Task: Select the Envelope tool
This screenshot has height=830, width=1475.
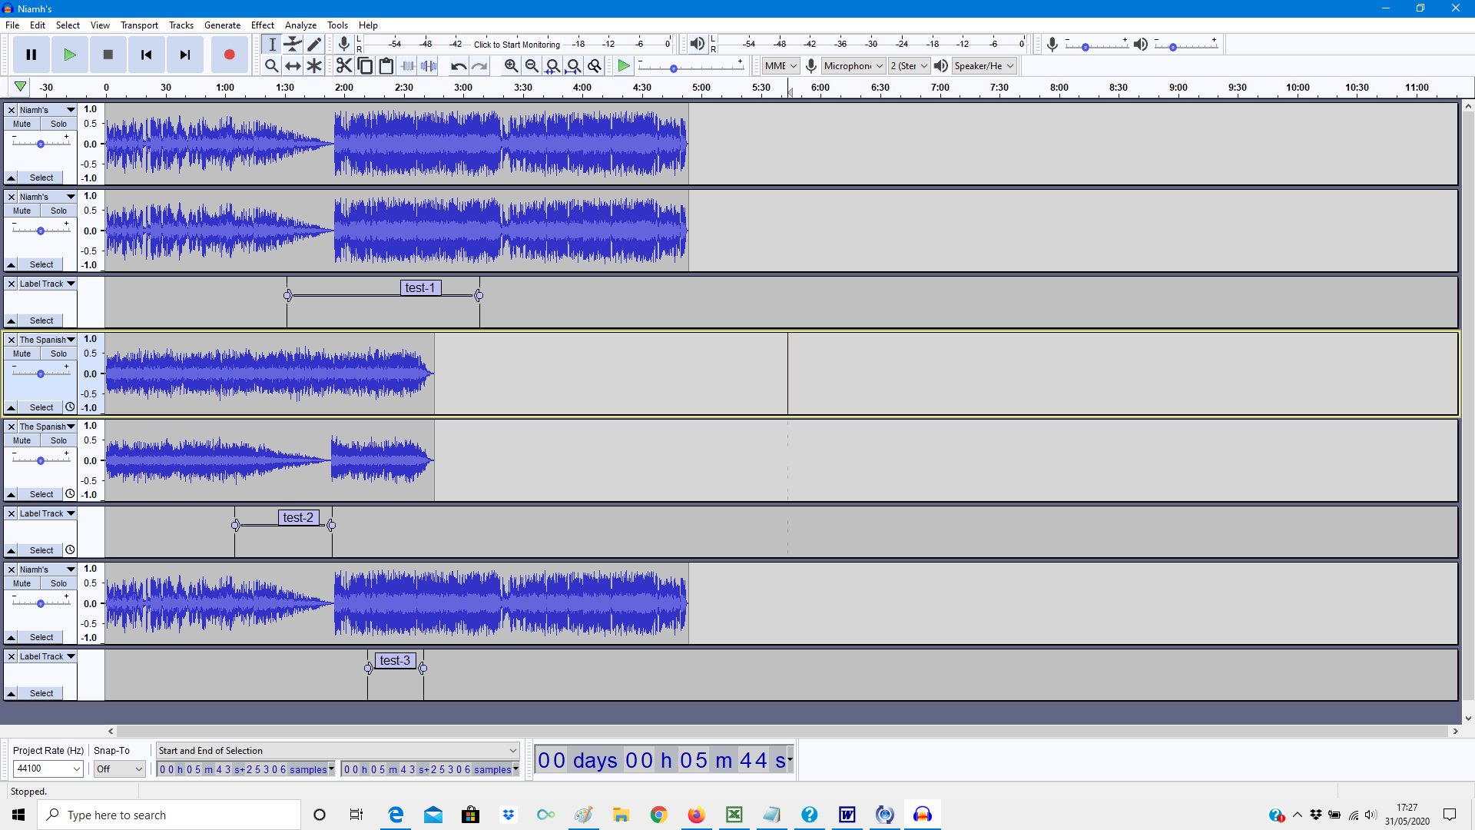Action: (x=293, y=44)
